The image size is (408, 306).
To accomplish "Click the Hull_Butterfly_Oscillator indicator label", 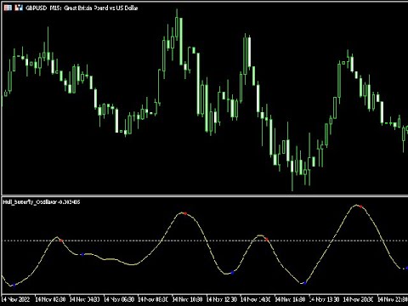I will tap(42, 202).
